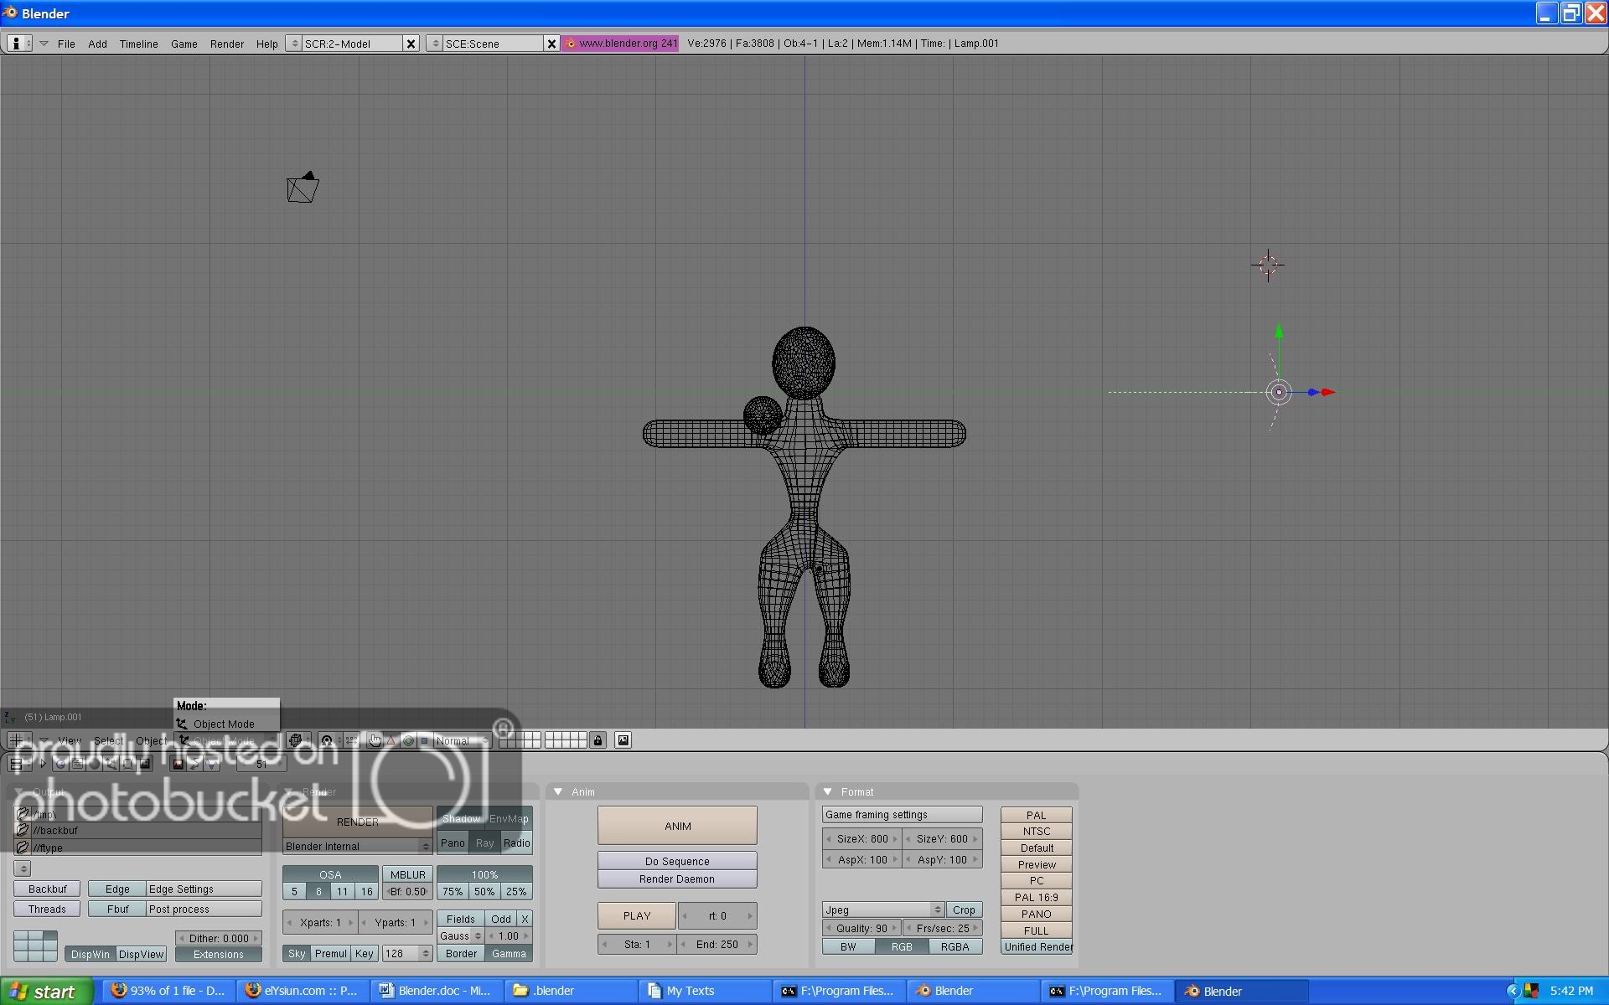Click the ANIM button to render animation
The height and width of the screenshot is (1005, 1609).
coord(676,825)
